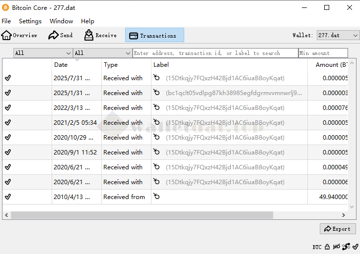Click confirmed checkmark of 2025/7/31 transaction
This screenshot has height=254, width=360.
tap(8, 78)
